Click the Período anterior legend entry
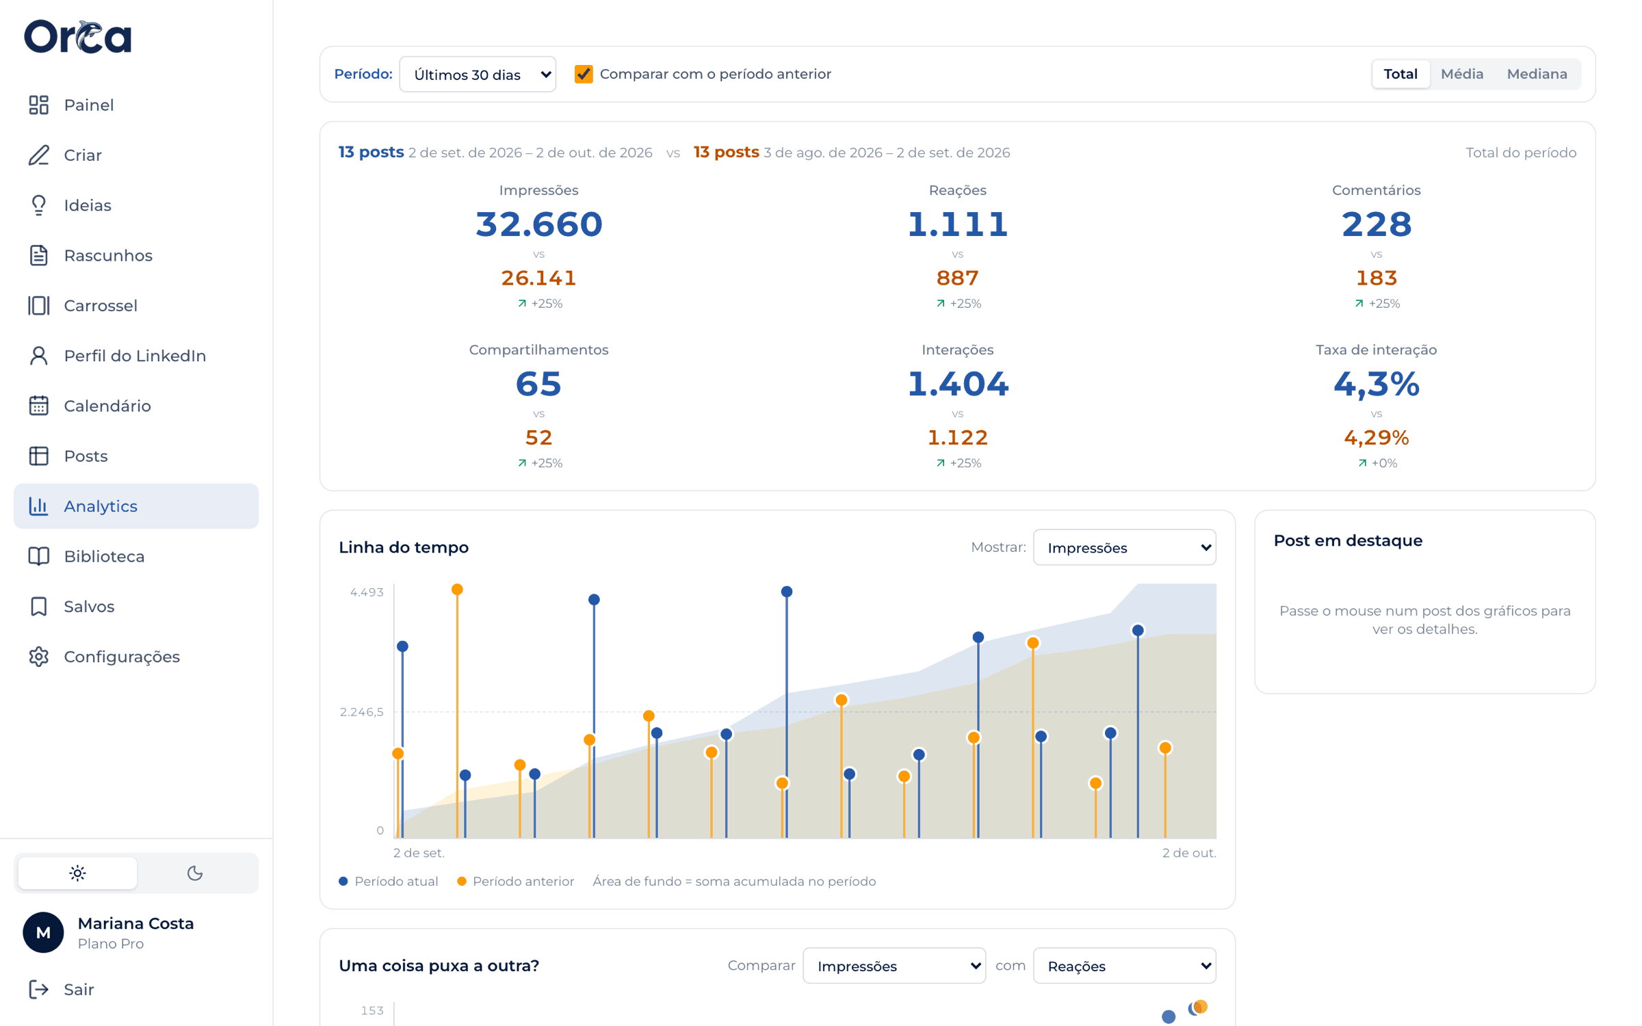This screenshot has width=1642, height=1026. [x=516, y=881]
